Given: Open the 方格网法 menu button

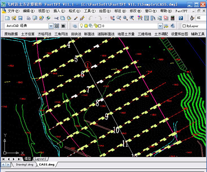Looking at the screenshot, I should 44,34.
